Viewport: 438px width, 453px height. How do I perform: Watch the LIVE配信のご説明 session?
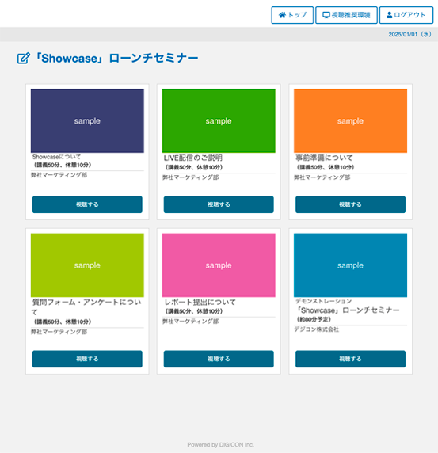219,204
